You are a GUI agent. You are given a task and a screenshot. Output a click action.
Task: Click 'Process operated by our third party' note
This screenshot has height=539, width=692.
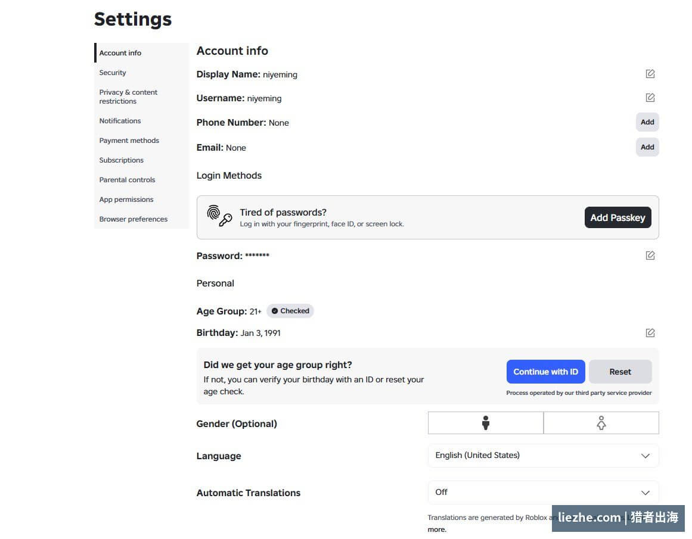pyautogui.click(x=579, y=392)
